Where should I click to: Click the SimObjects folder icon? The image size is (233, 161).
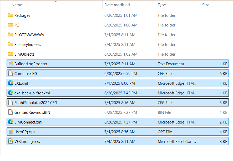tap(11, 54)
